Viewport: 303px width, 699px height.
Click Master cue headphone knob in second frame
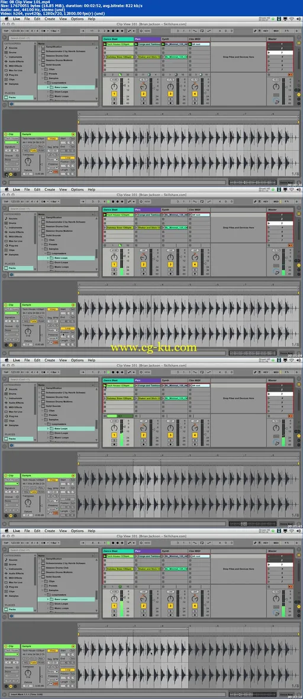tap(277, 272)
